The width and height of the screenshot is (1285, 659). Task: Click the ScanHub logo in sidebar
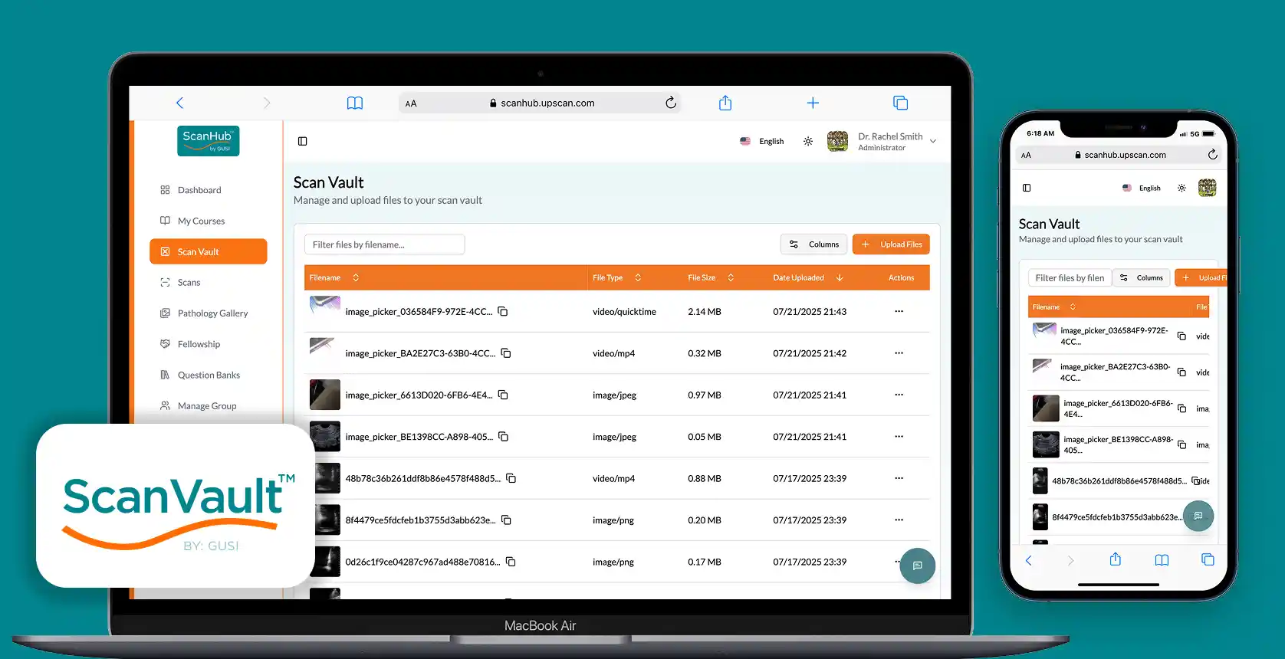(x=208, y=141)
